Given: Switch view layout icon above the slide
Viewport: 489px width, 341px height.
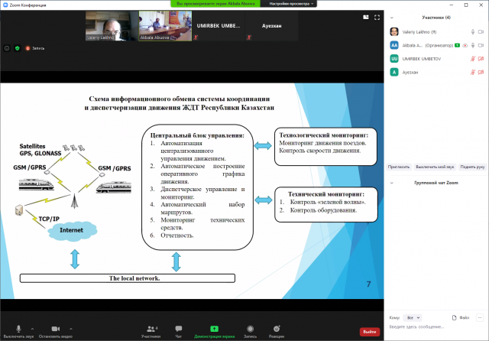Looking at the screenshot, I should pyautogui.click(x=366, y=18).
